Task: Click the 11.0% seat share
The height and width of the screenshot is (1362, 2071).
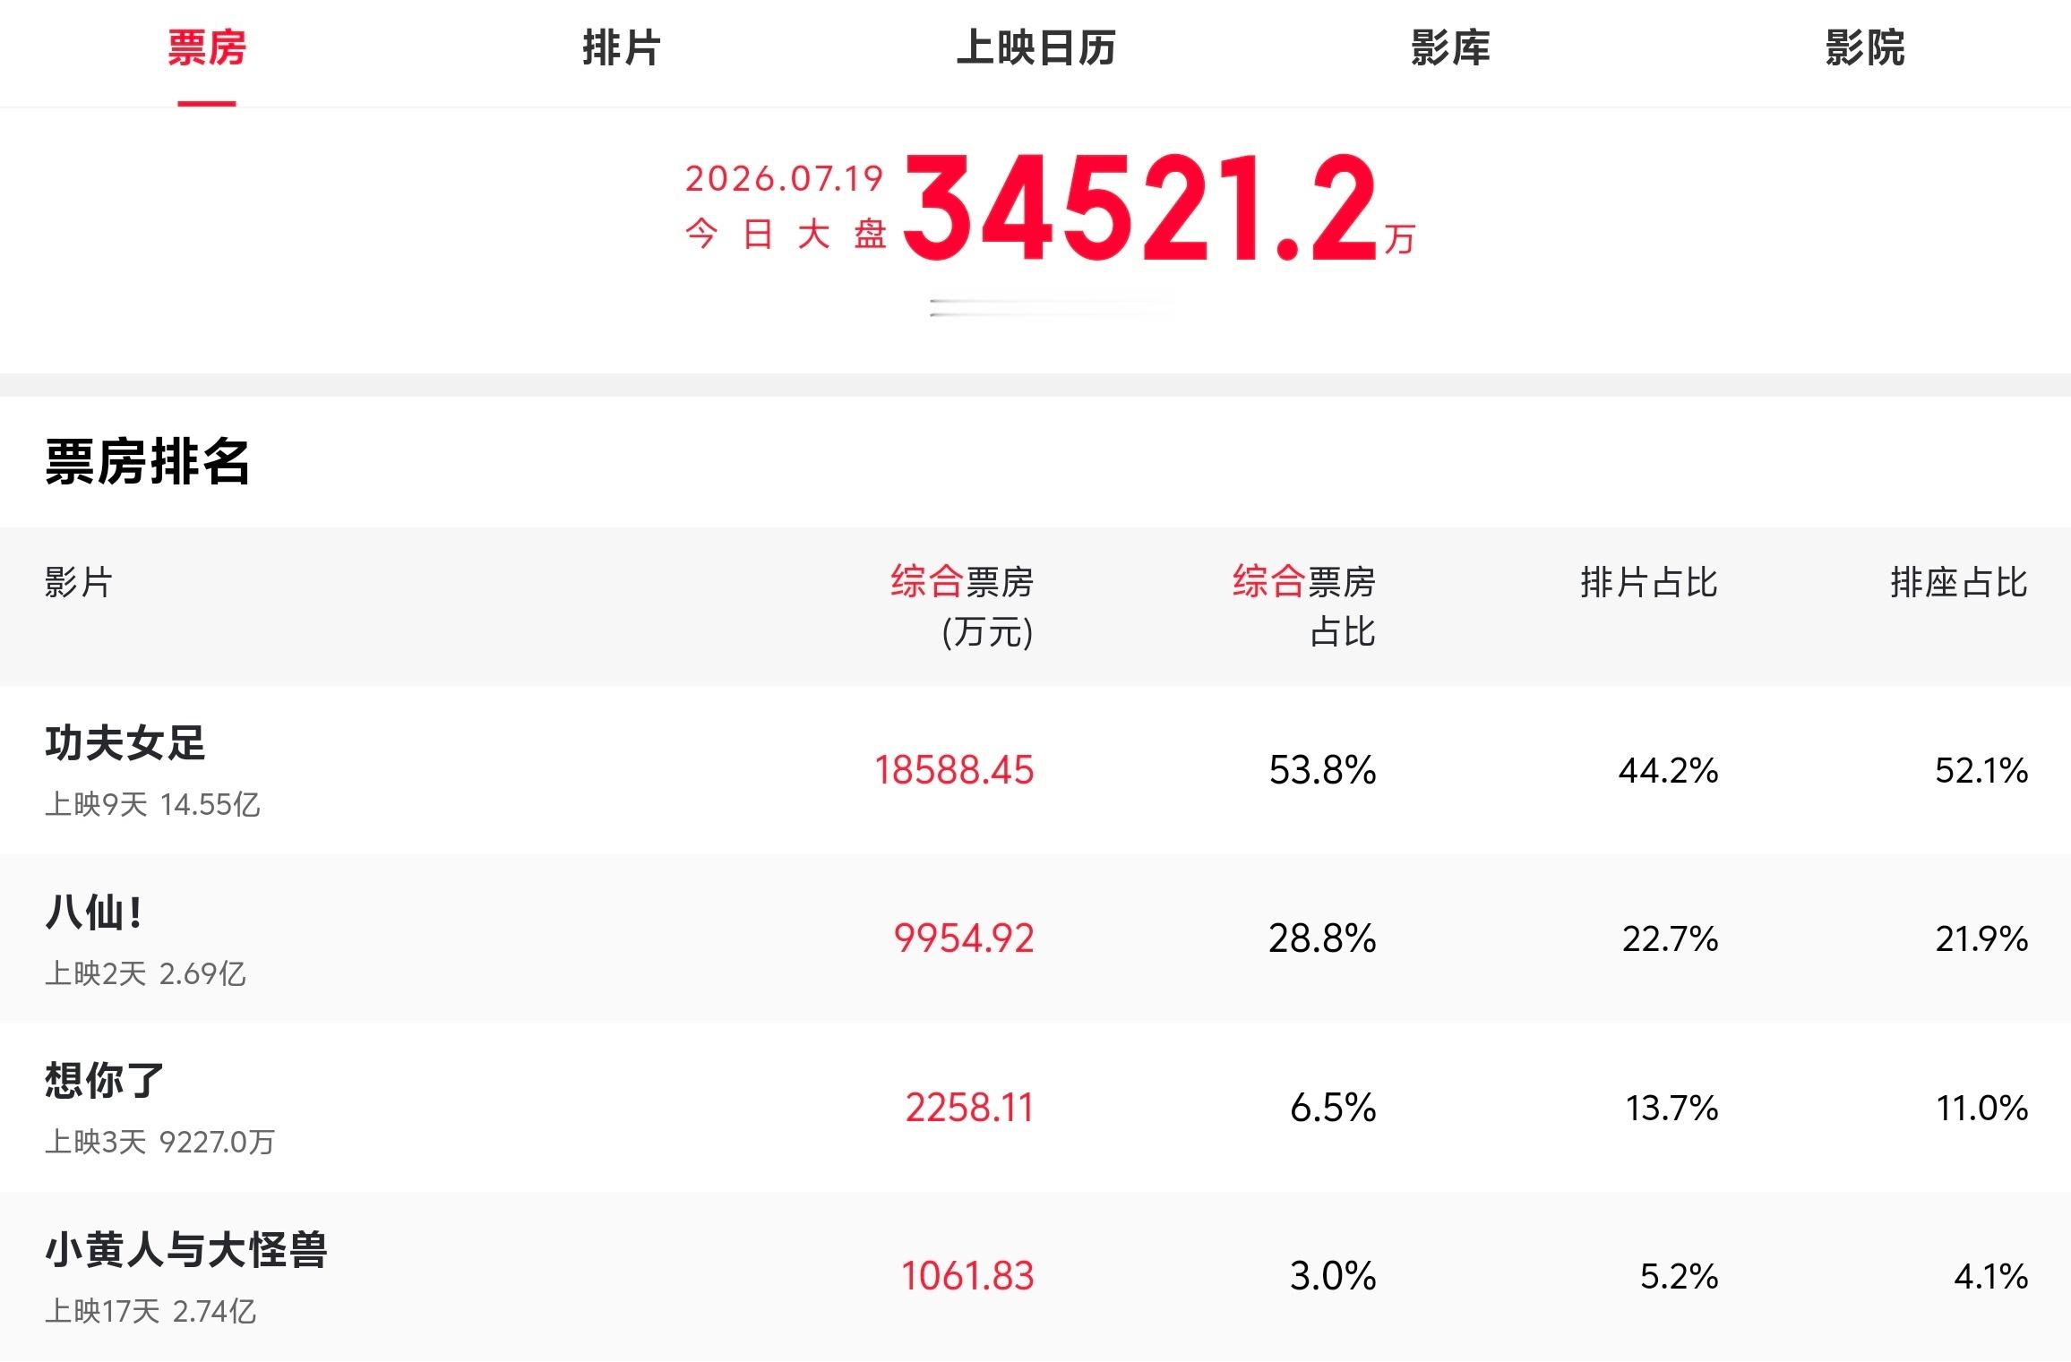Action: pyautogui.click(x=1982, y=1108)
